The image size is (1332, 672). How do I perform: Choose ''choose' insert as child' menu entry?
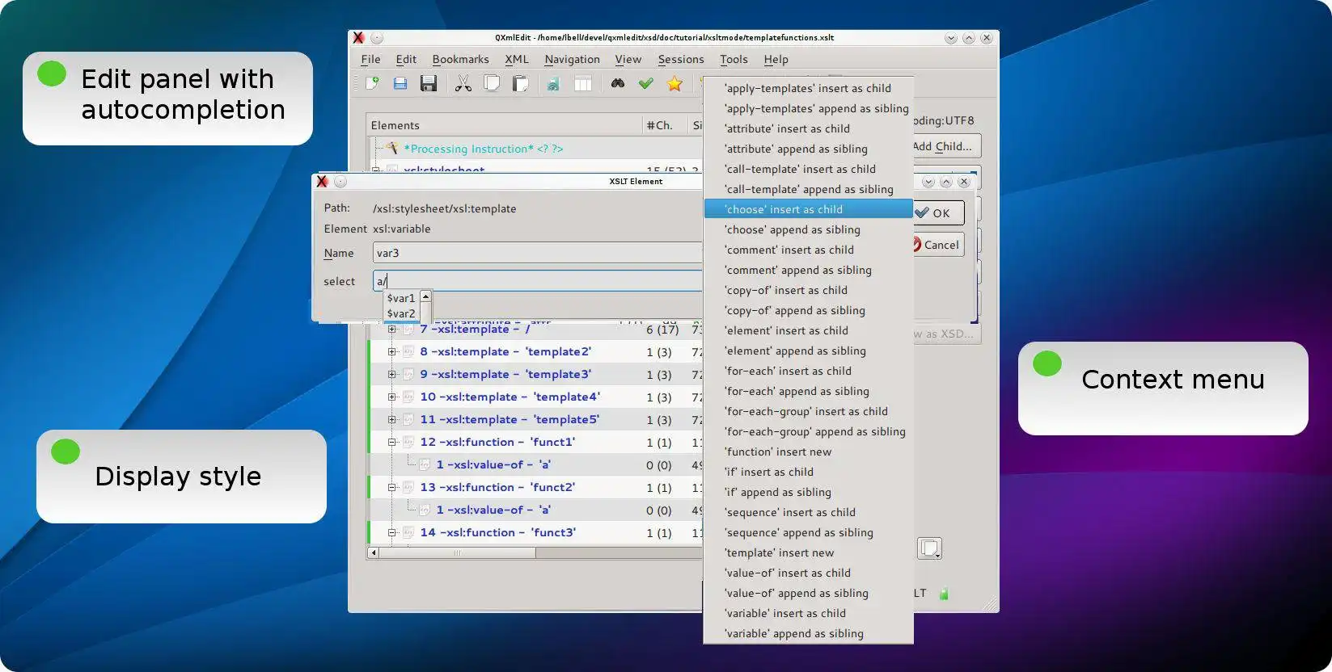[783, 209]
